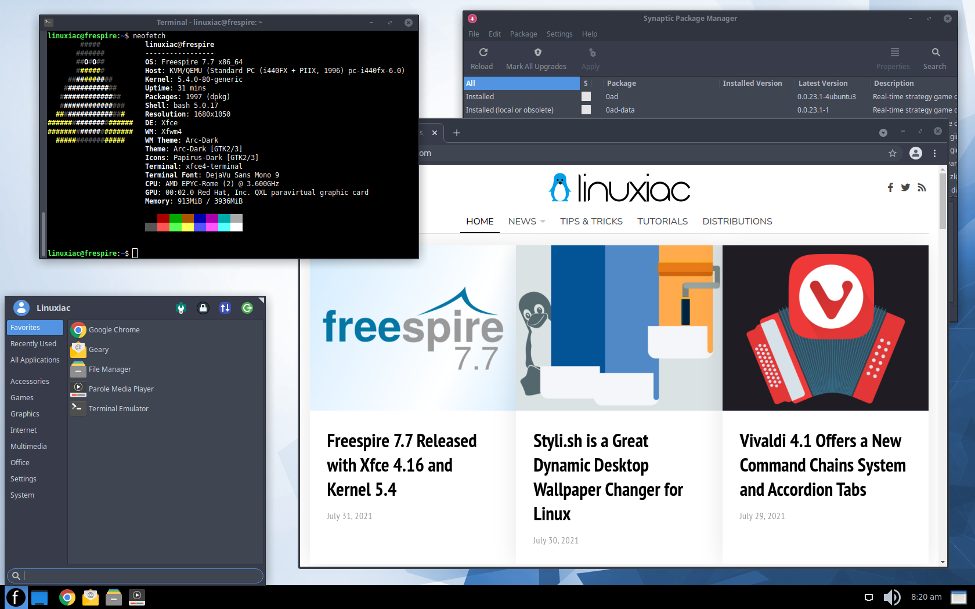Open a new Chrome tab with plus
This screenshot has width=975, height=609.
coord(457,133)
